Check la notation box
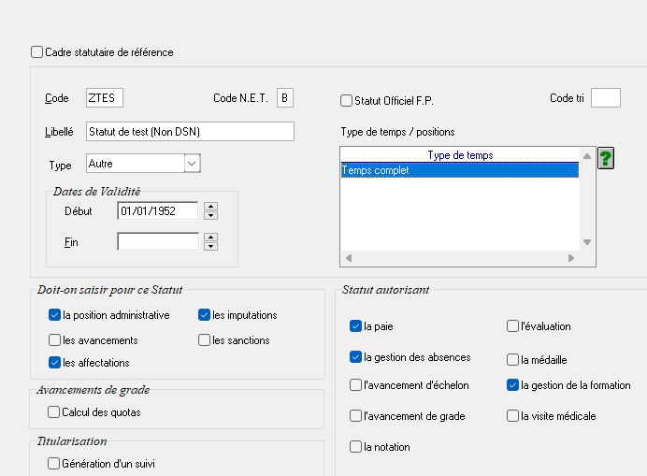This screenshot has width=647, height=476. (355, 447)
